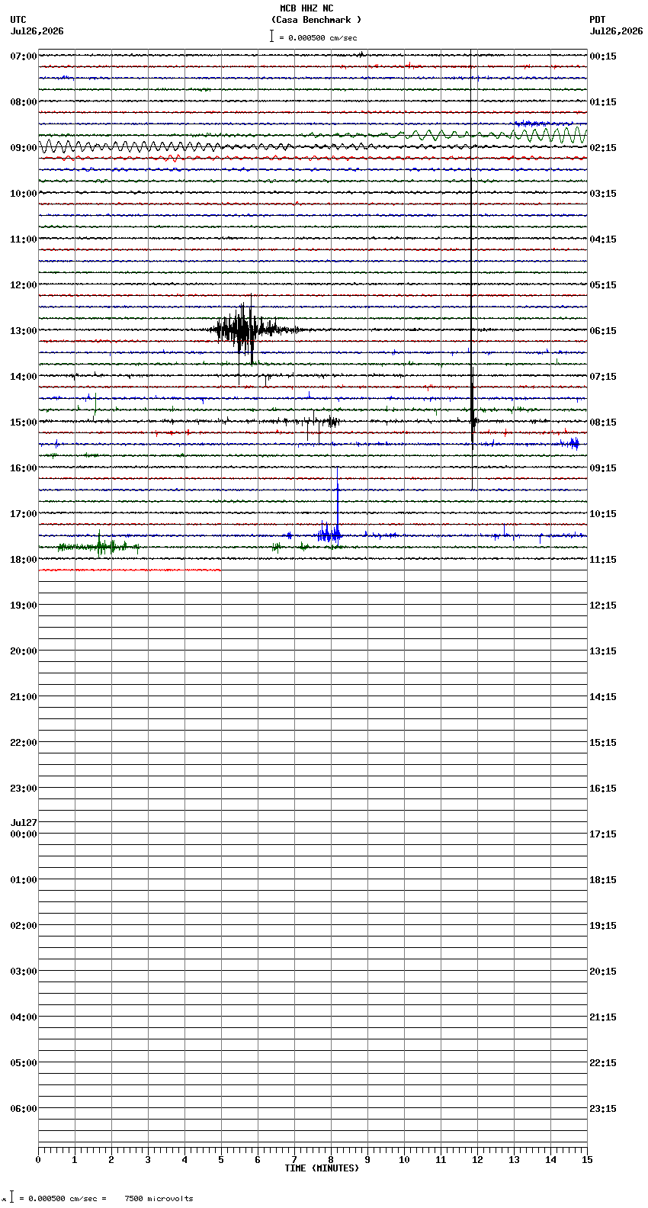Click the right date Jul26,2026

[x=616, y=31]
